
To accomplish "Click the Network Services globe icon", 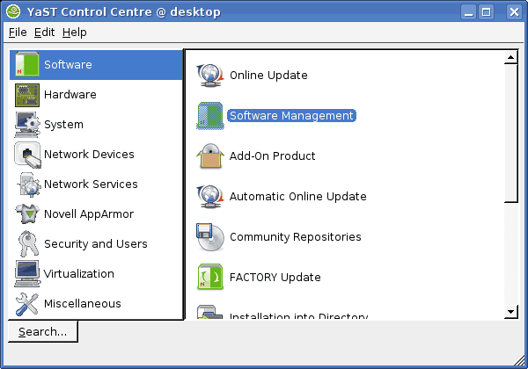I will [30, 184].
